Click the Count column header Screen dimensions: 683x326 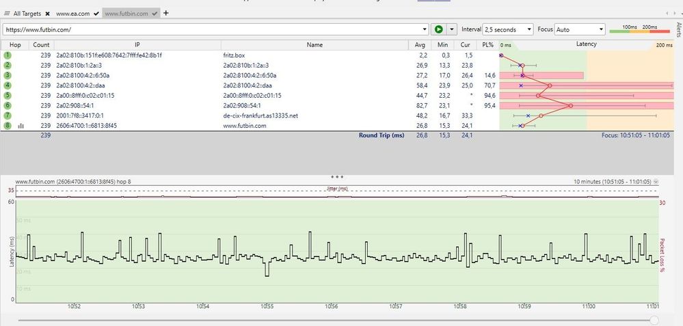(x=42, y=45)
